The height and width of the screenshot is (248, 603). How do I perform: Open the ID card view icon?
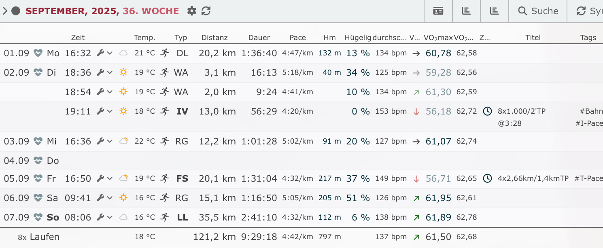[x=438, y=11]
